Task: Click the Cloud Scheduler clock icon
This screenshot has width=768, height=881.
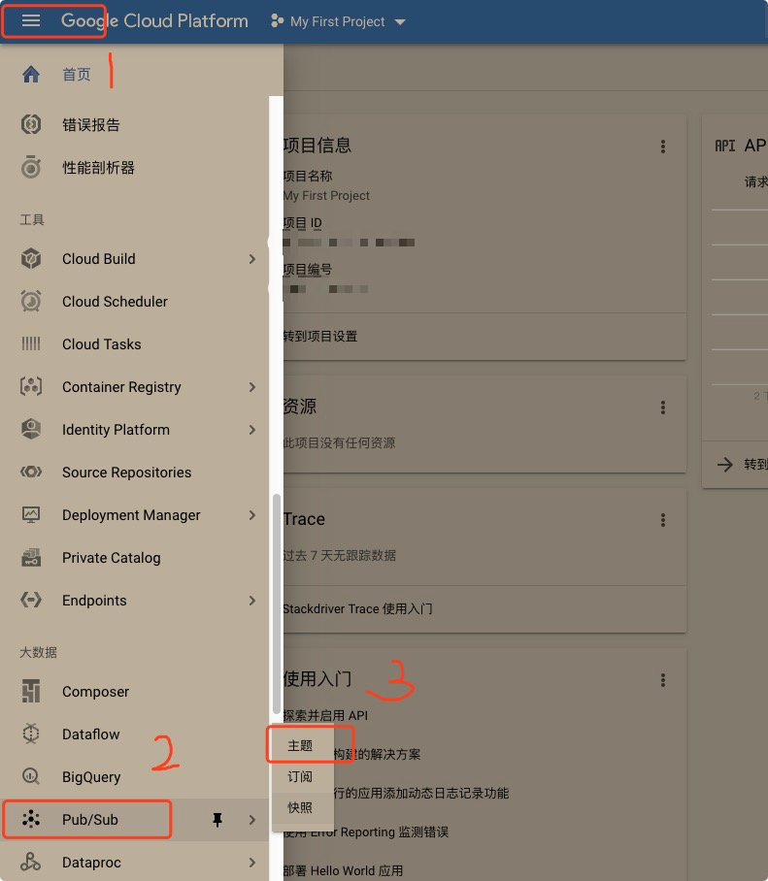Action: coord(31,301)
